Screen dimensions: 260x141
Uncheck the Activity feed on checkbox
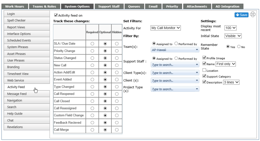[x=56, y=15]
